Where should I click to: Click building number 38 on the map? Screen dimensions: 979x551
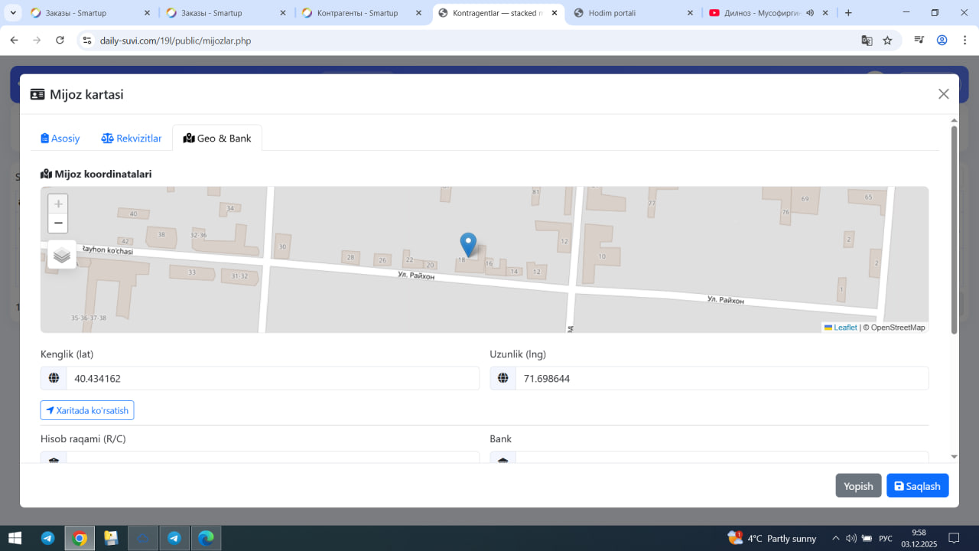[x=161, y=235]
